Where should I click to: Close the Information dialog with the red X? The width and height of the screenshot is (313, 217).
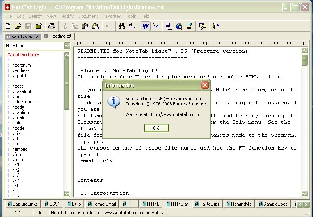click(205, 85)
